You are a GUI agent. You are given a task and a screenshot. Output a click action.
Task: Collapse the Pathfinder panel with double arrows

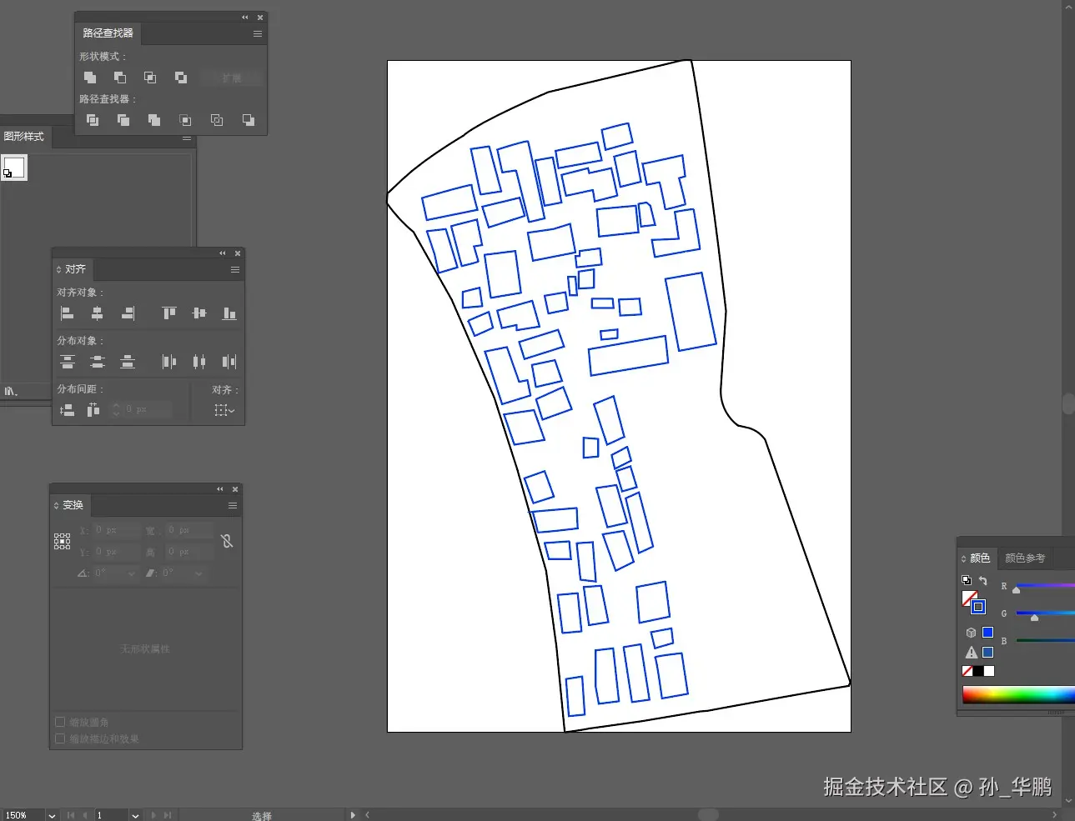245,18
